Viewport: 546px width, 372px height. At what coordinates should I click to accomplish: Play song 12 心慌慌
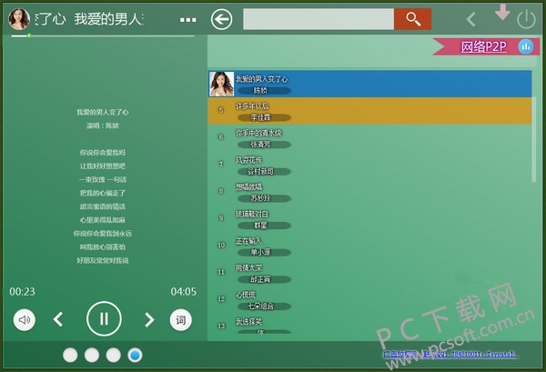[369, 299]
